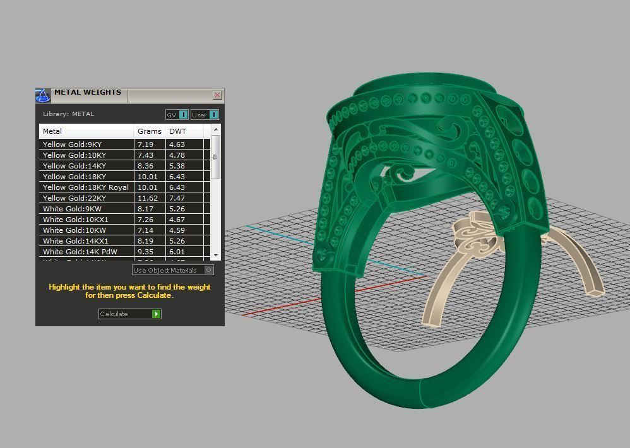Click the 7.47 DWT value

pos(177,198)
